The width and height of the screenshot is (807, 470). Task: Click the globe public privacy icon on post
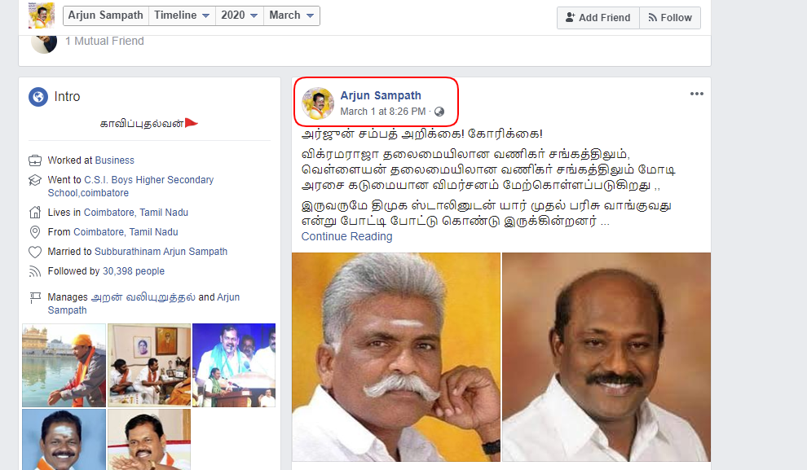pos(439,112)
